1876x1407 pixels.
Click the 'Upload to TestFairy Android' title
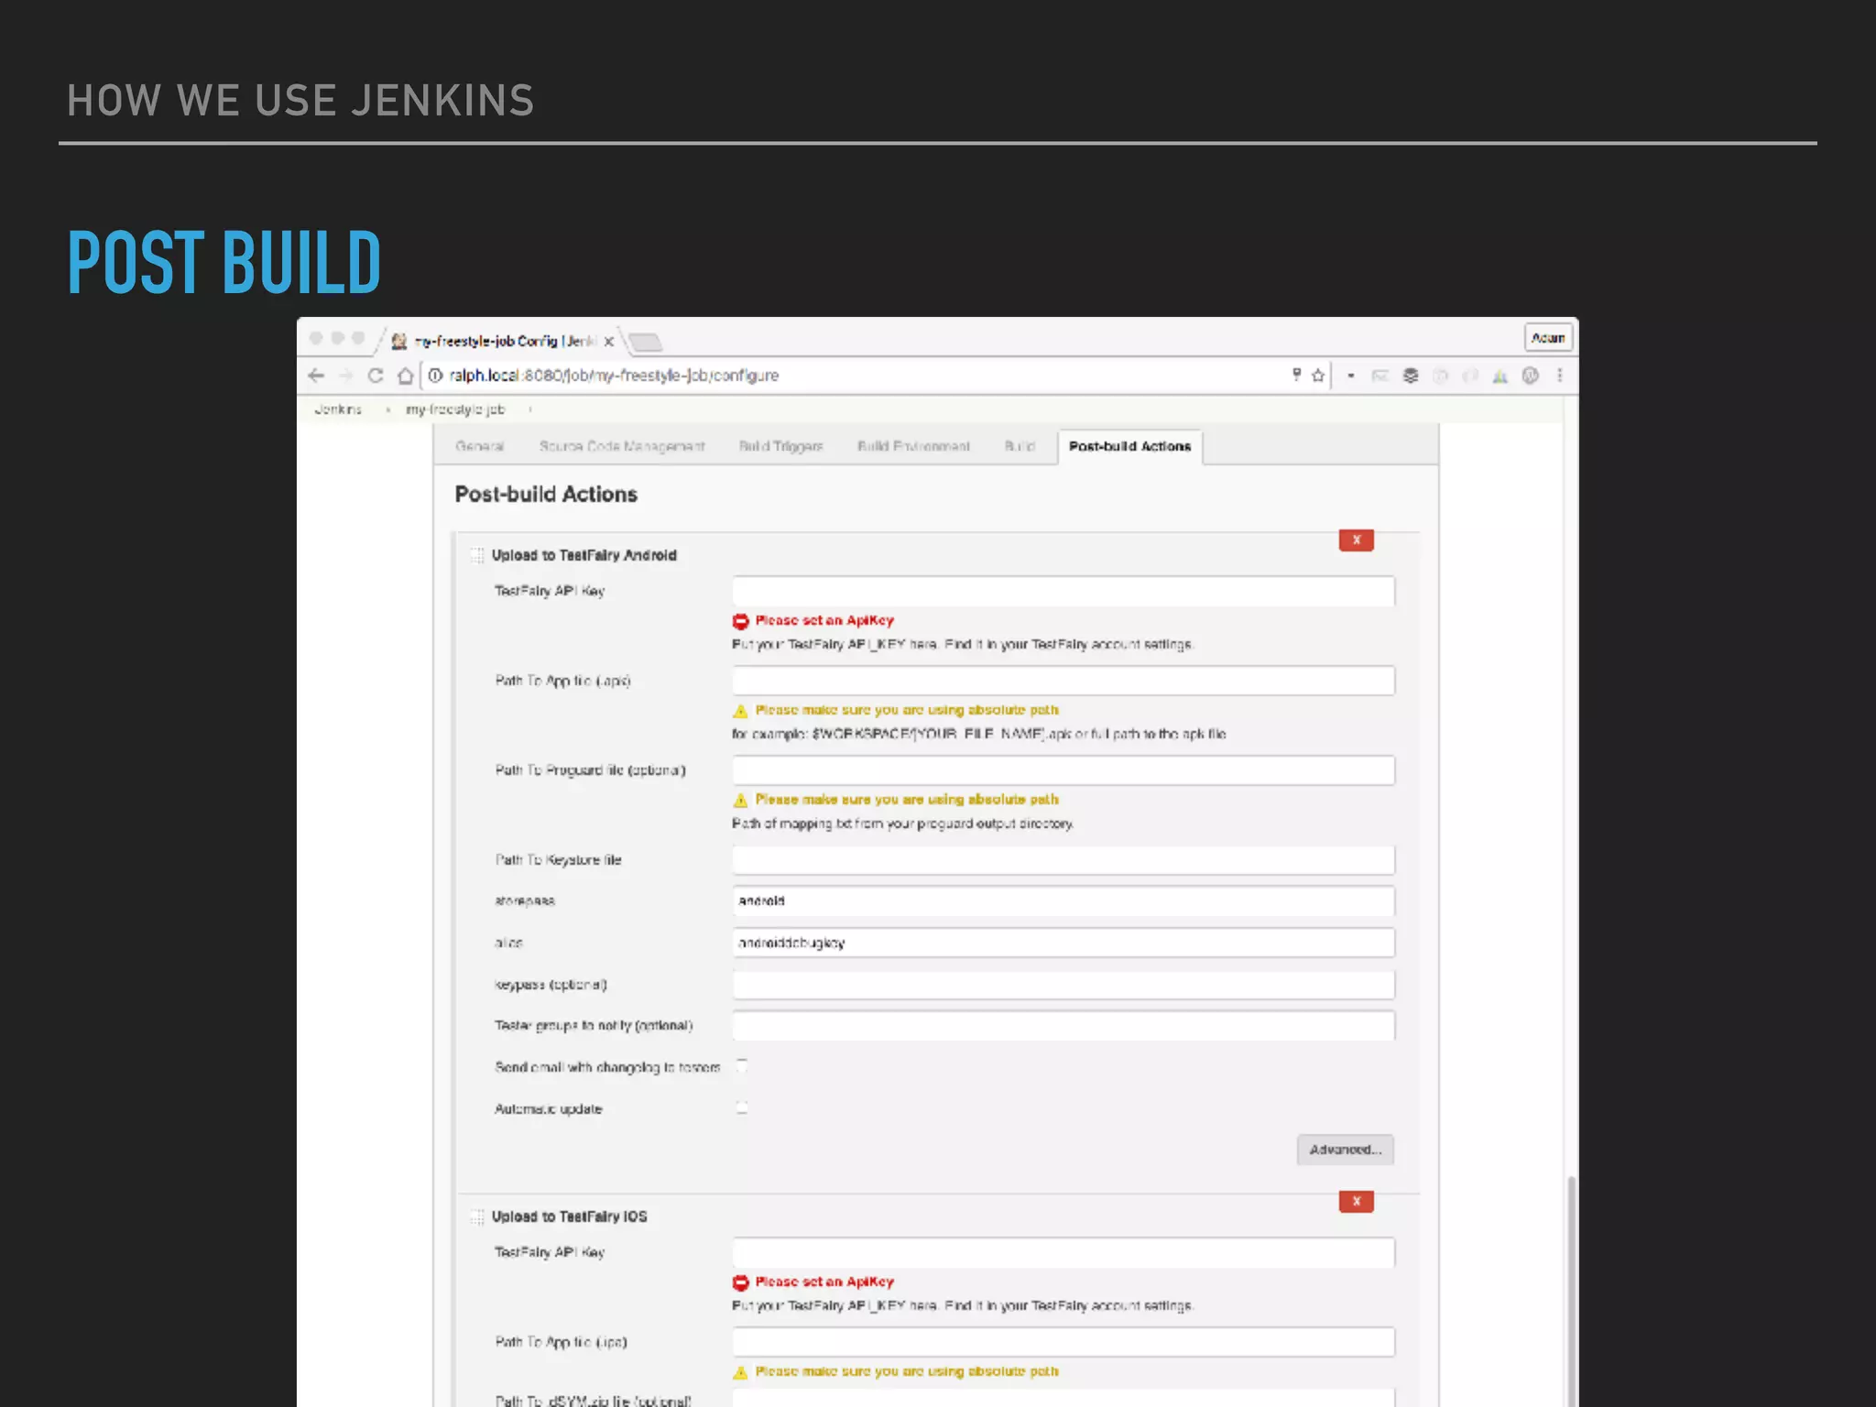(584, 555)
